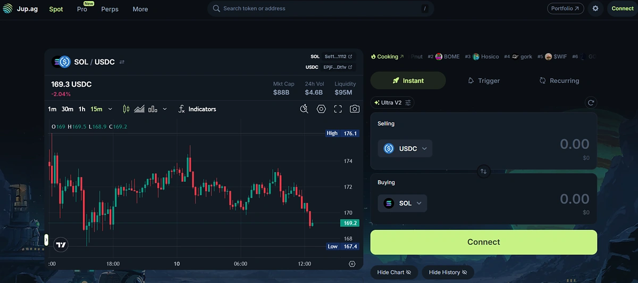Screen dimensions: 638x283
Task: Select the #5 $WIF trending token
Action: [x=552, y=56]
